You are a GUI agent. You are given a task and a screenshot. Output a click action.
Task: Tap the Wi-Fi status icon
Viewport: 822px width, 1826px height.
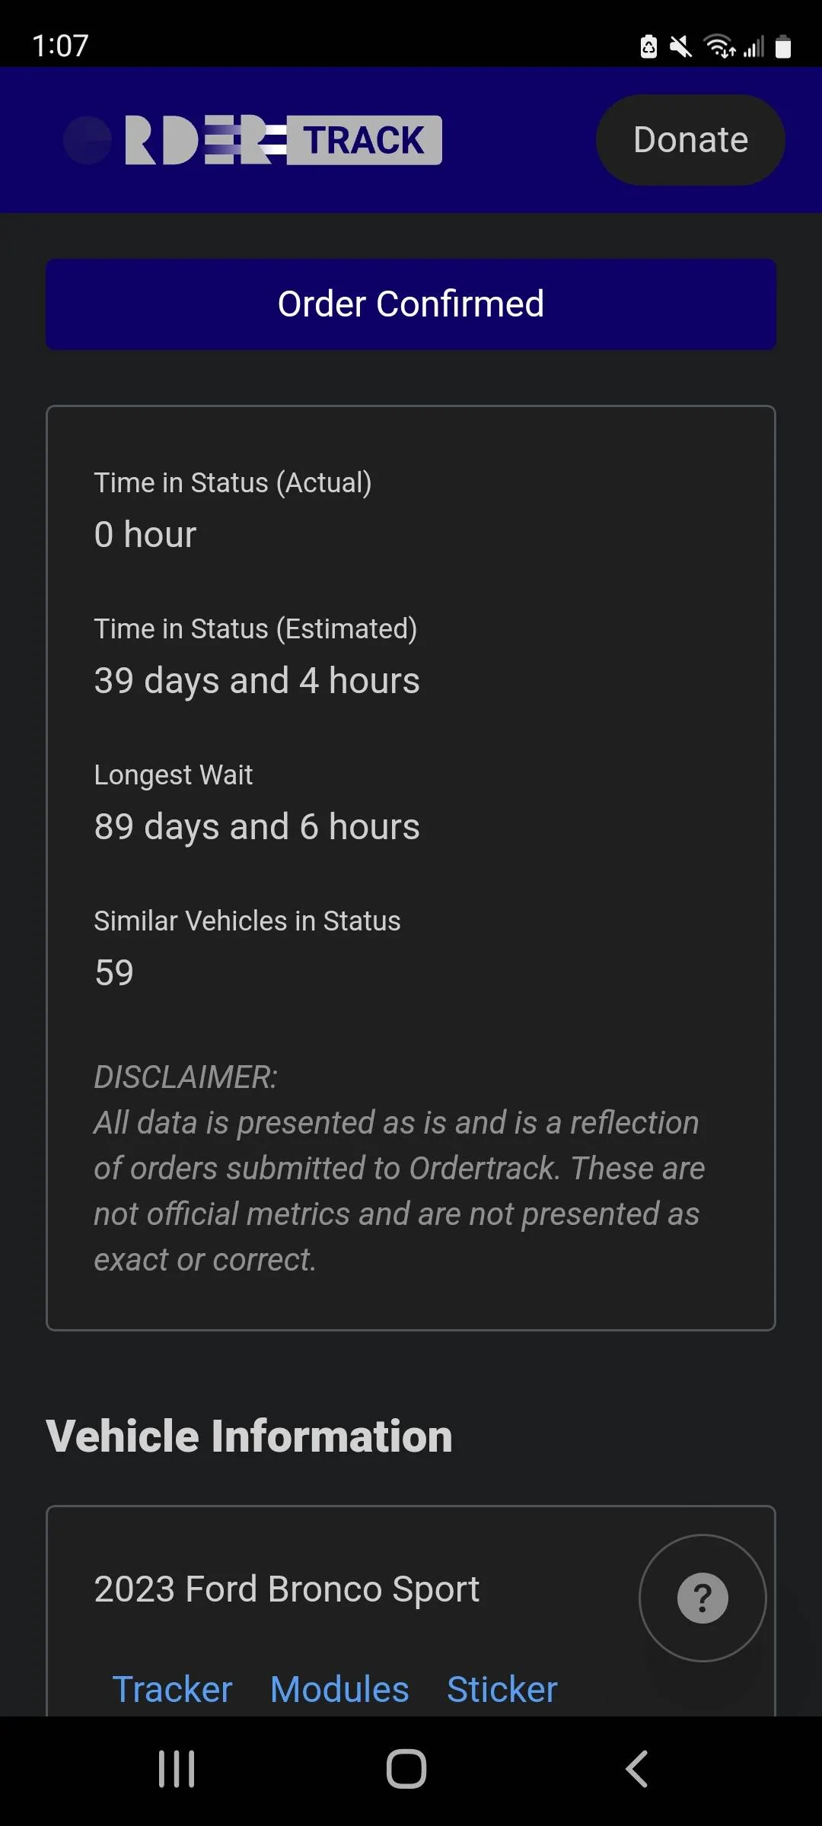click(719, 47)
